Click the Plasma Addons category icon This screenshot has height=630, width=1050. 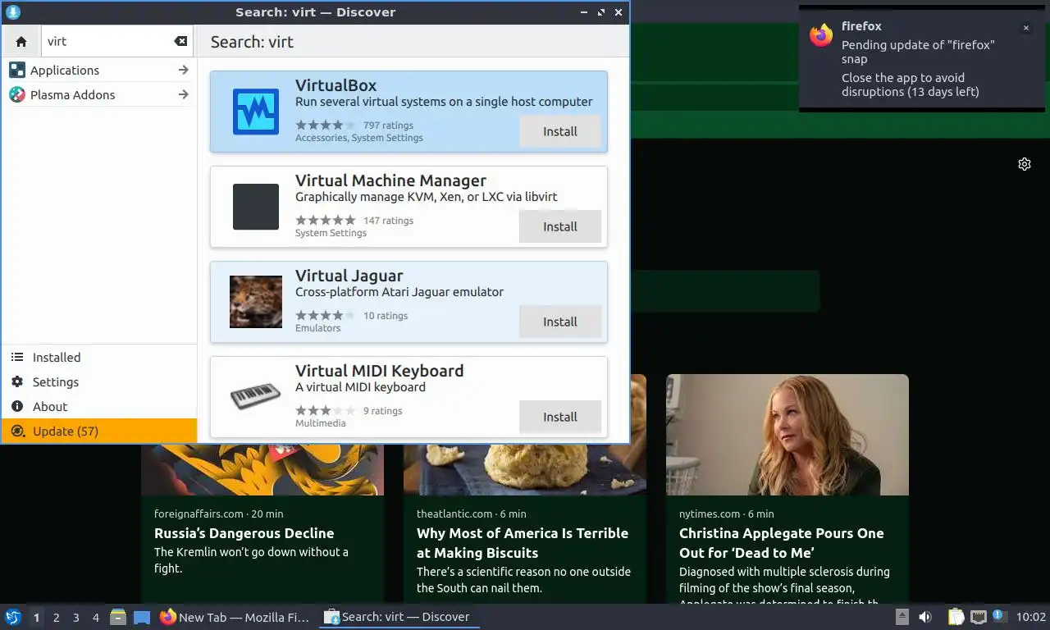16,94
